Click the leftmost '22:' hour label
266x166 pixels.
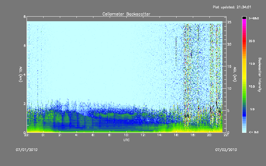point(27,135)
